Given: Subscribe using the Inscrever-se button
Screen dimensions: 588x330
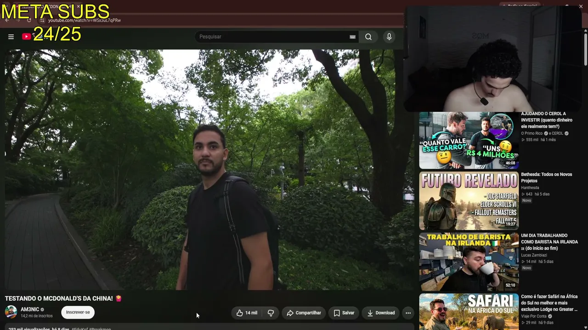Looking at the screenshot, I should tap(78, 312).
